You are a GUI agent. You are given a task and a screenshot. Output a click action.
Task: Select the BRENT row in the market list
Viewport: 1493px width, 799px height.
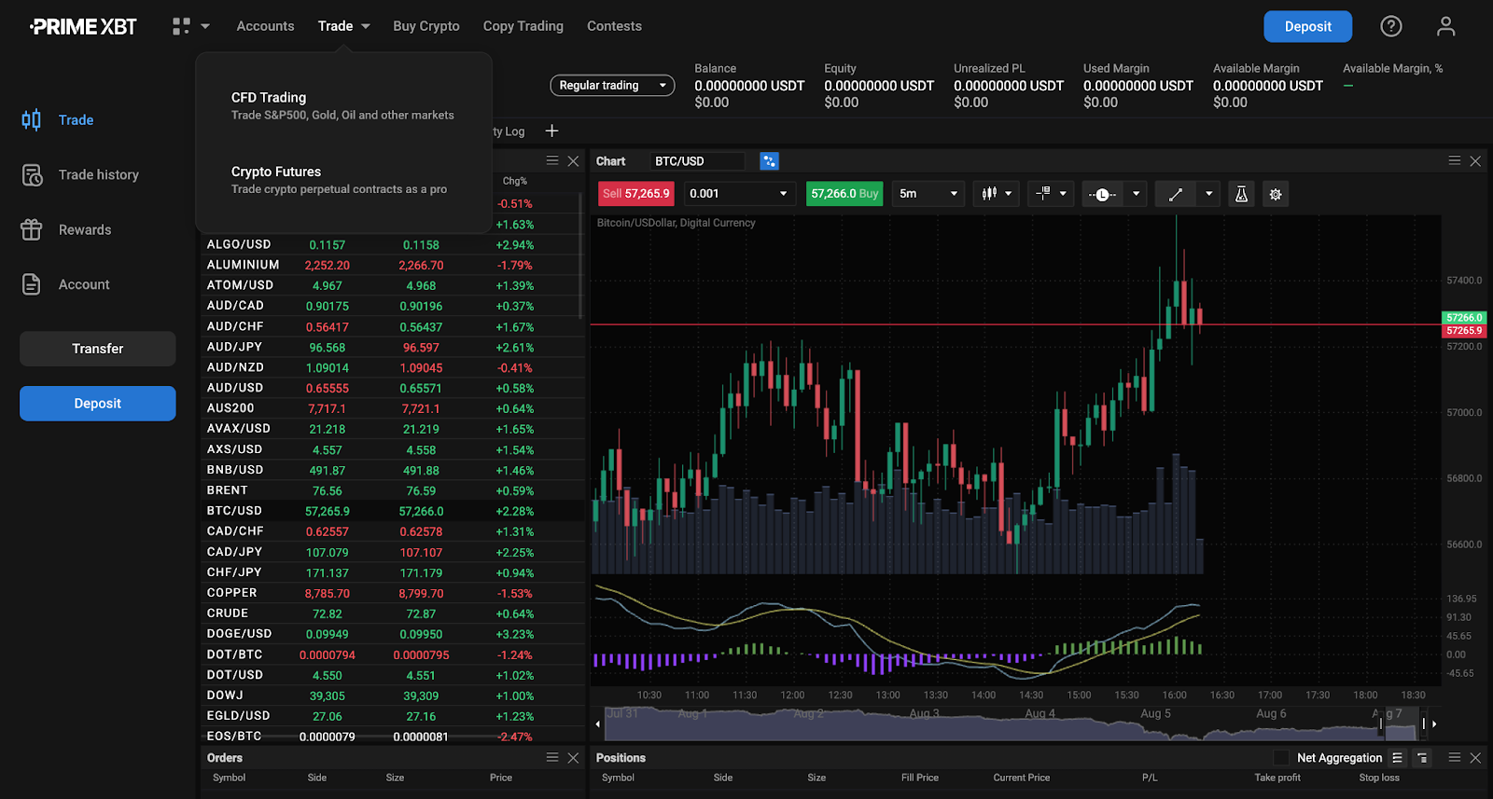pos(392,490)
